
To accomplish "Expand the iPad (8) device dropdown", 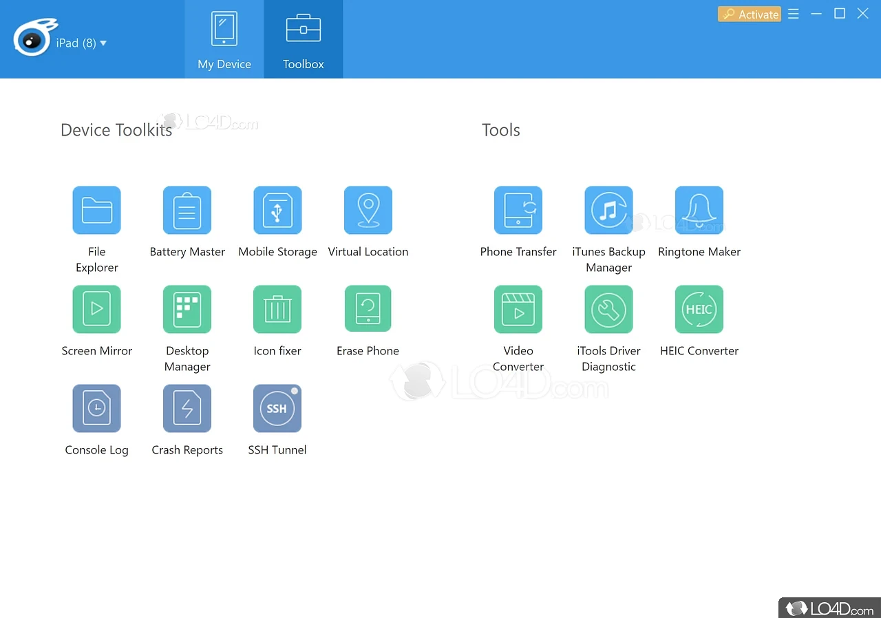I will click(x=81, y=43).
